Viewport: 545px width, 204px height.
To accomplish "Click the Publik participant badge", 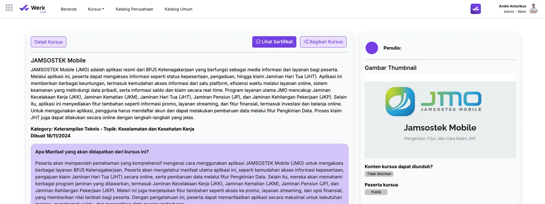I will point(376,192).
